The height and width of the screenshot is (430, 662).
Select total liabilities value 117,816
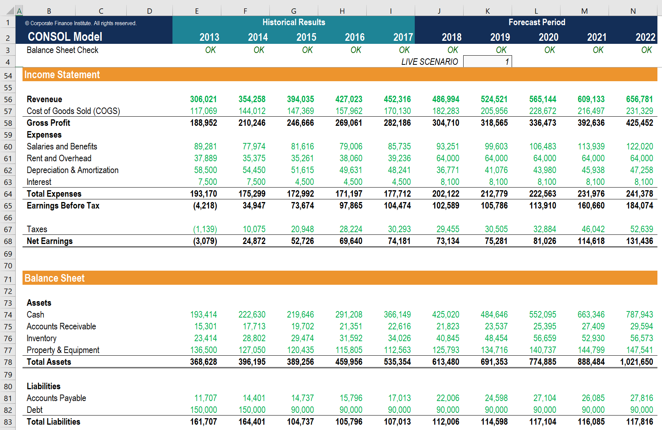(x=639, y=422)
